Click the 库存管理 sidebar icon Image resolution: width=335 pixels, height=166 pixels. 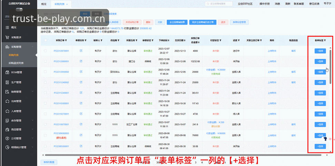(x=7, y=121)
